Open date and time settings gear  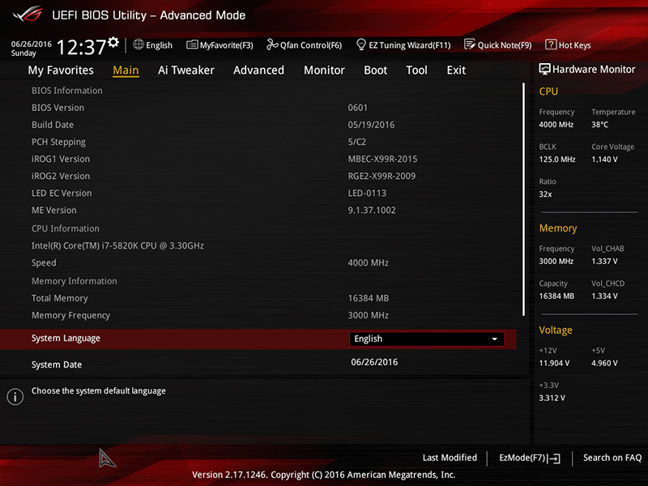click(113, 42)
